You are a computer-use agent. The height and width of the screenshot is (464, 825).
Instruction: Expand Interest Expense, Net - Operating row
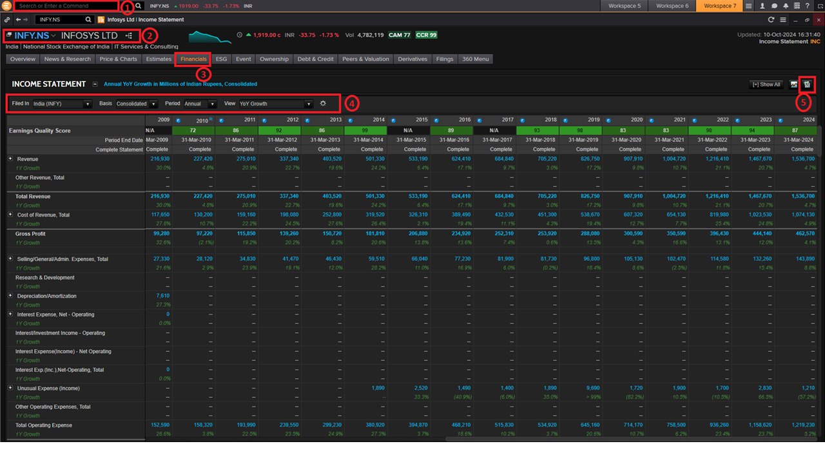click(10, 314)
